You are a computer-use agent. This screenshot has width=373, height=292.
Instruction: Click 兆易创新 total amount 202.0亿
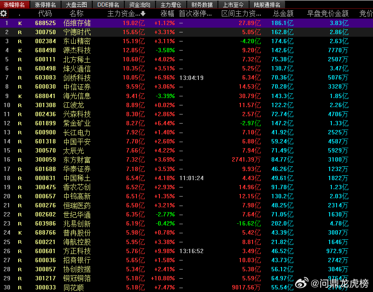[x=282, y=223]
